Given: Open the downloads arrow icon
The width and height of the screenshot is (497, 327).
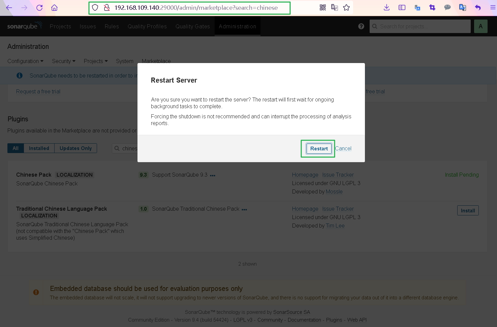Looking at the screenshot, I should click(x=387, y=7).
